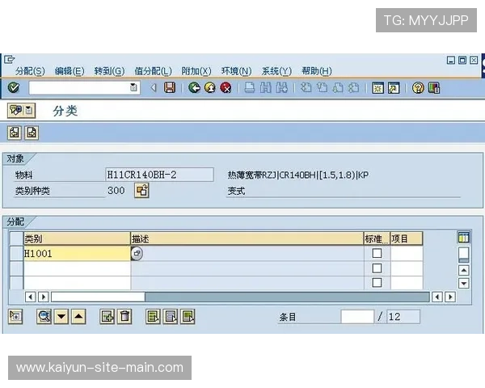The height and width of the screenshot is (388, 485).
Task: Open the 值分配(L) menu
Action: point(153,71)
